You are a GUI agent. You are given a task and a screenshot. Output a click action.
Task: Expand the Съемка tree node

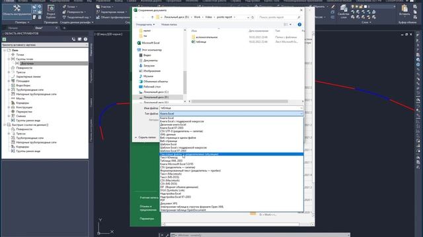click(x=9, y=116)
